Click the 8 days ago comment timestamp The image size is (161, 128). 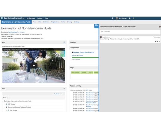tap(157, 37)
